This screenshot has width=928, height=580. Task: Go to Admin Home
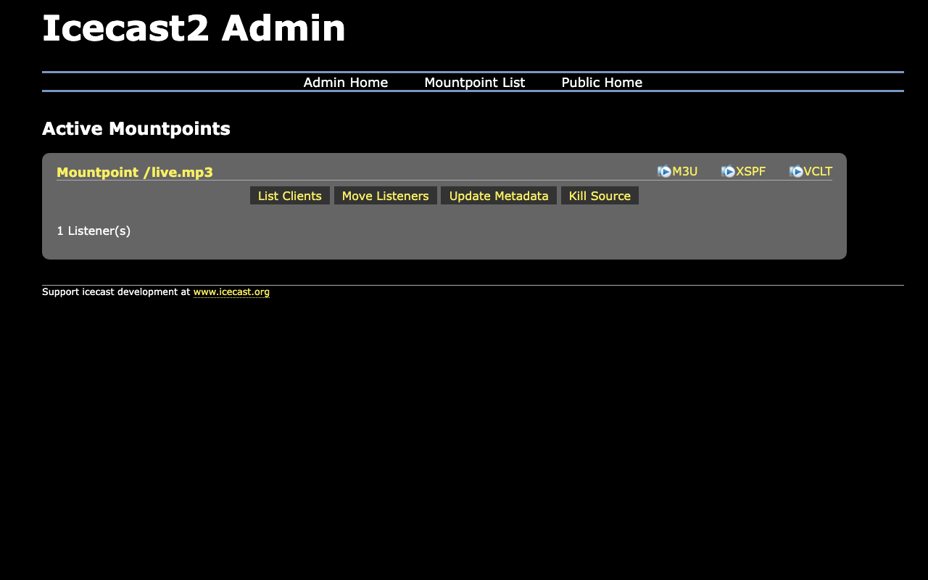[x=346, y=83]
